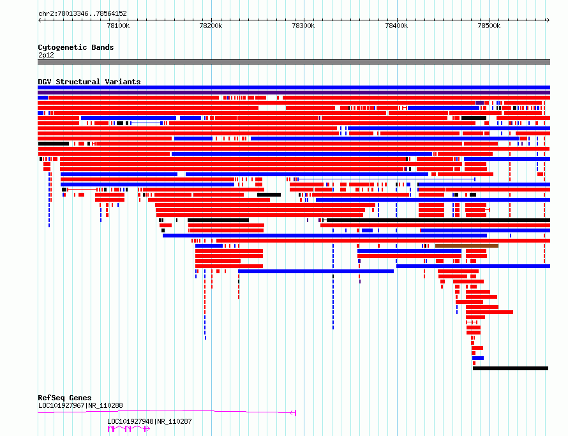Select the short blue variant above the bottom black bar

tap(478, 358)
